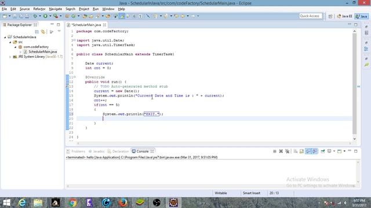Viewport: 371px width, 208px height.
Task: Open the Back history dropdown arrow
Action: tap(188, 16)
